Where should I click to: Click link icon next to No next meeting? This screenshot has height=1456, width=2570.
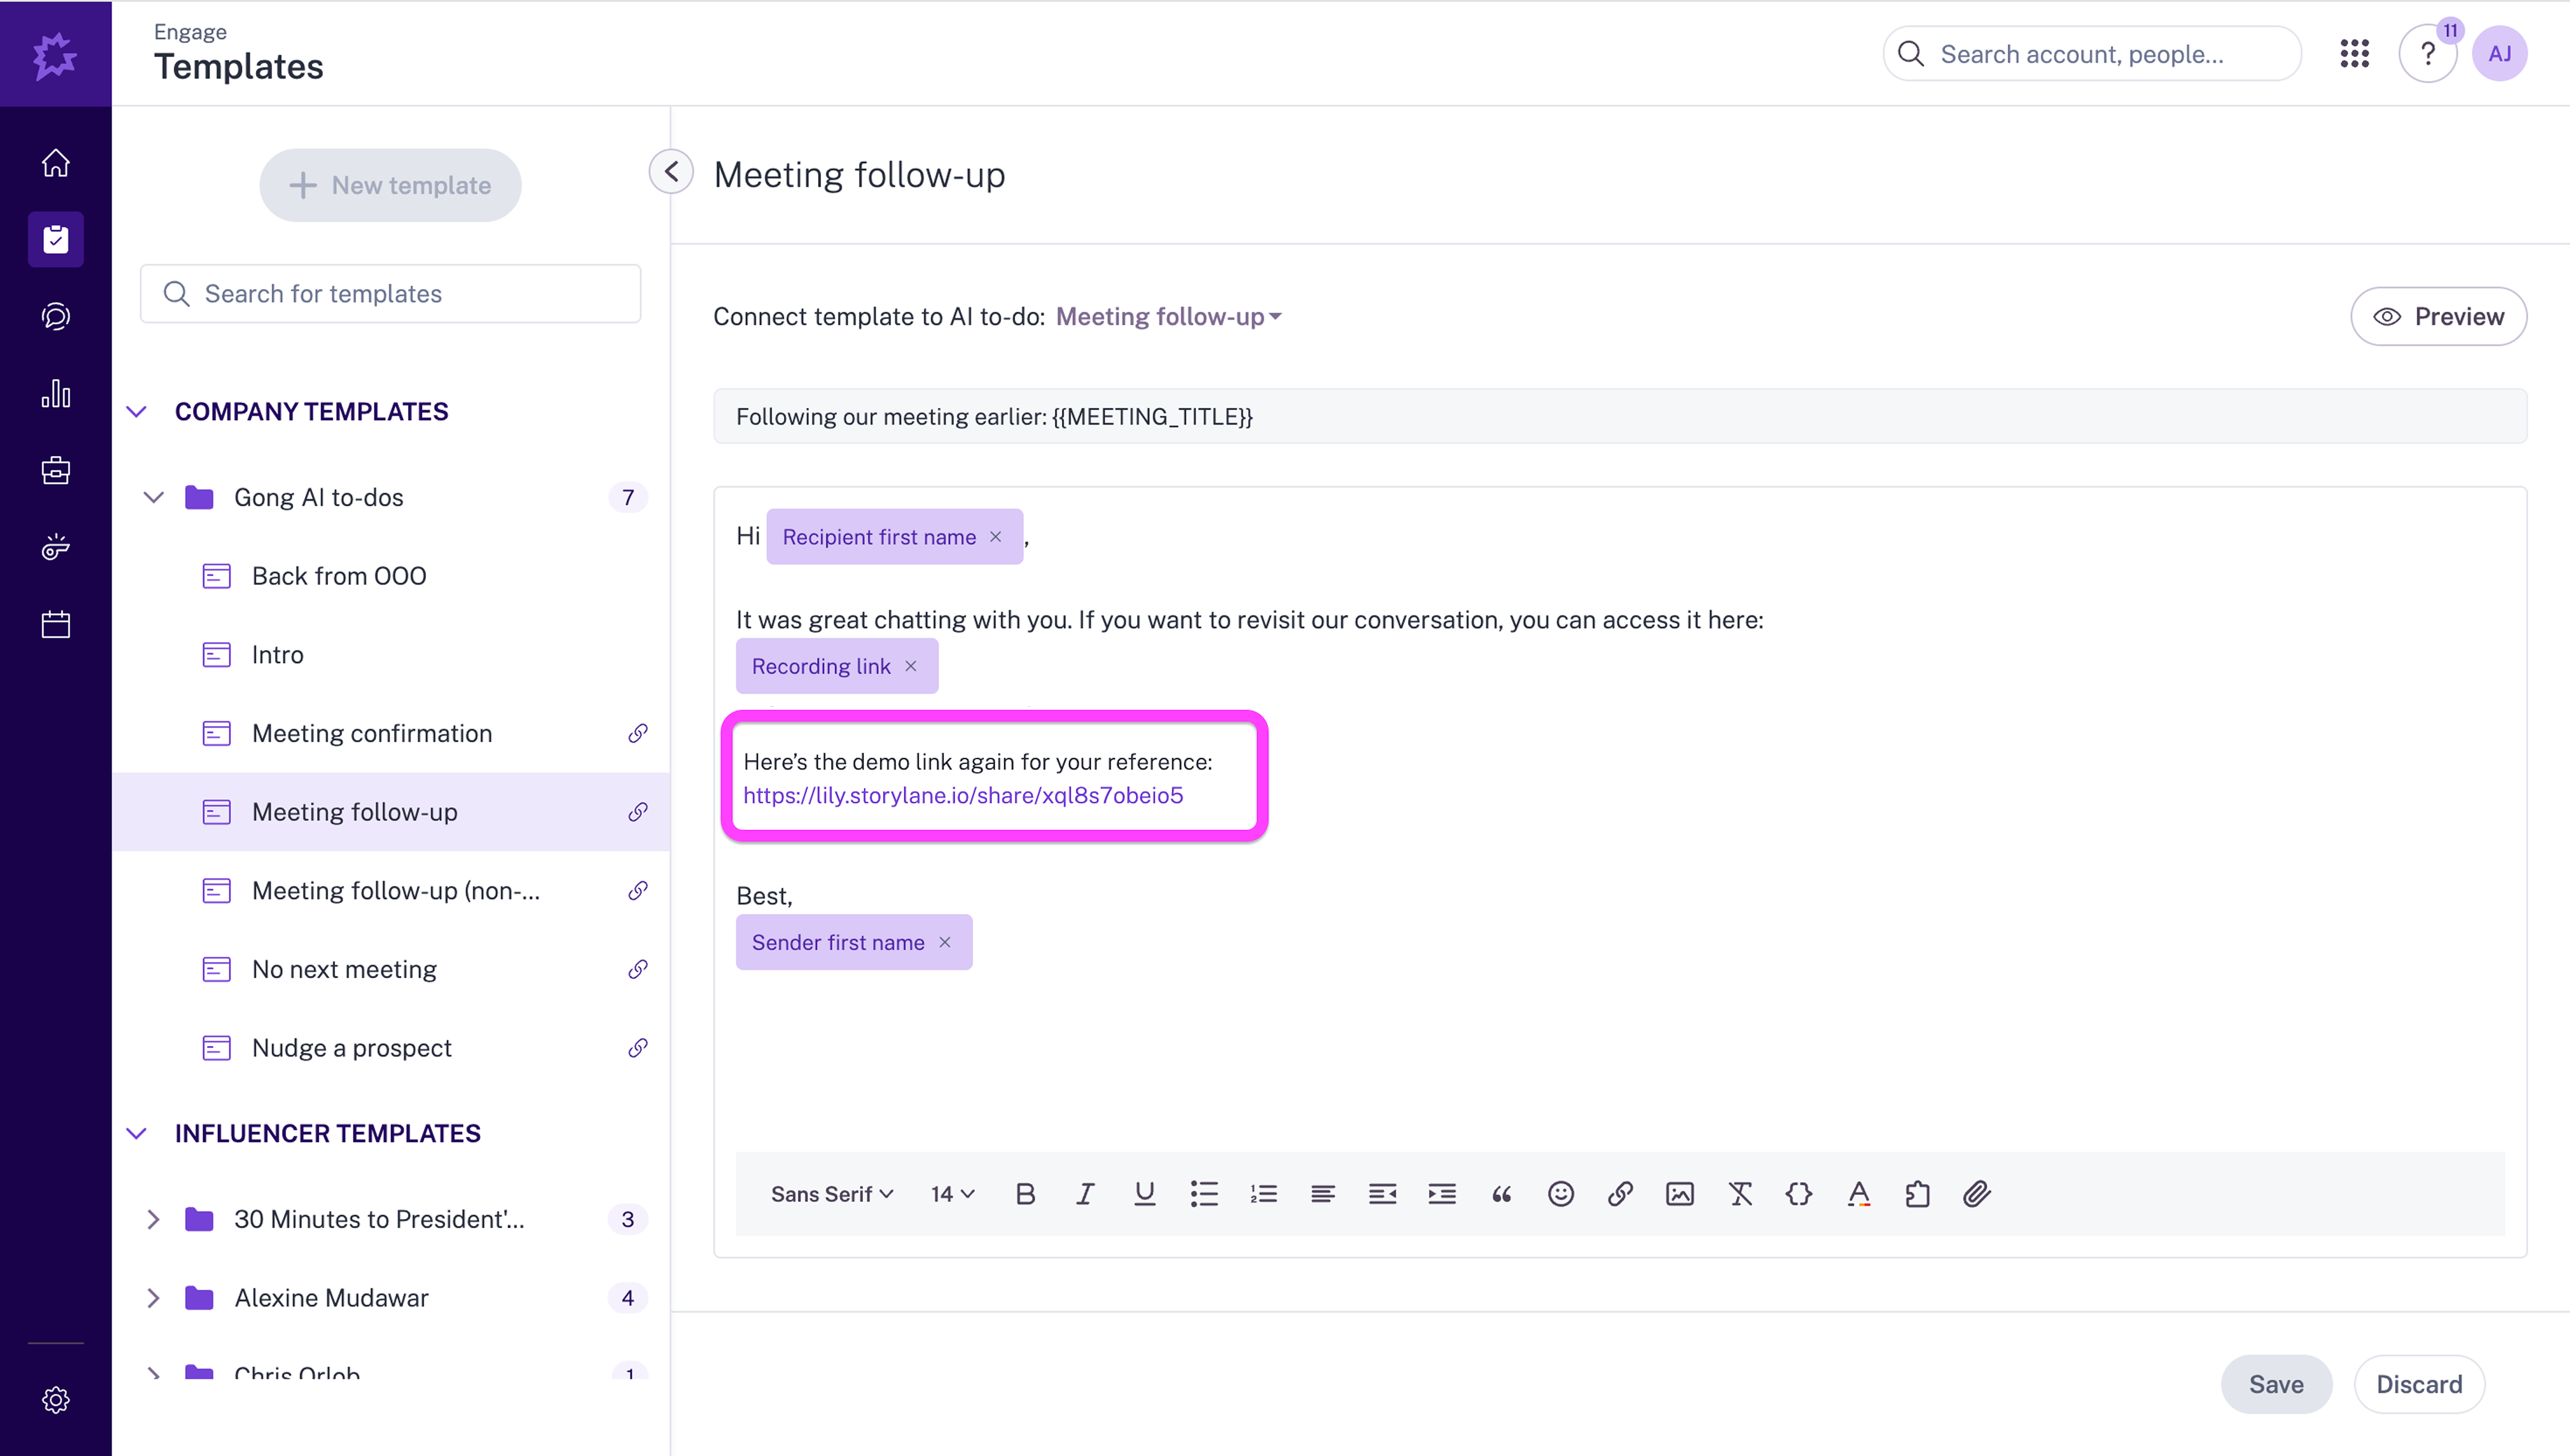coord(637,969)
